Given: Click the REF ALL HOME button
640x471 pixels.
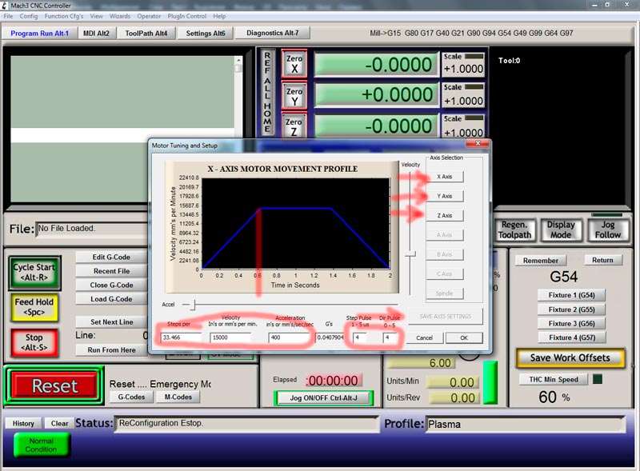Looking at the screenshot, I should click(267, 93).
